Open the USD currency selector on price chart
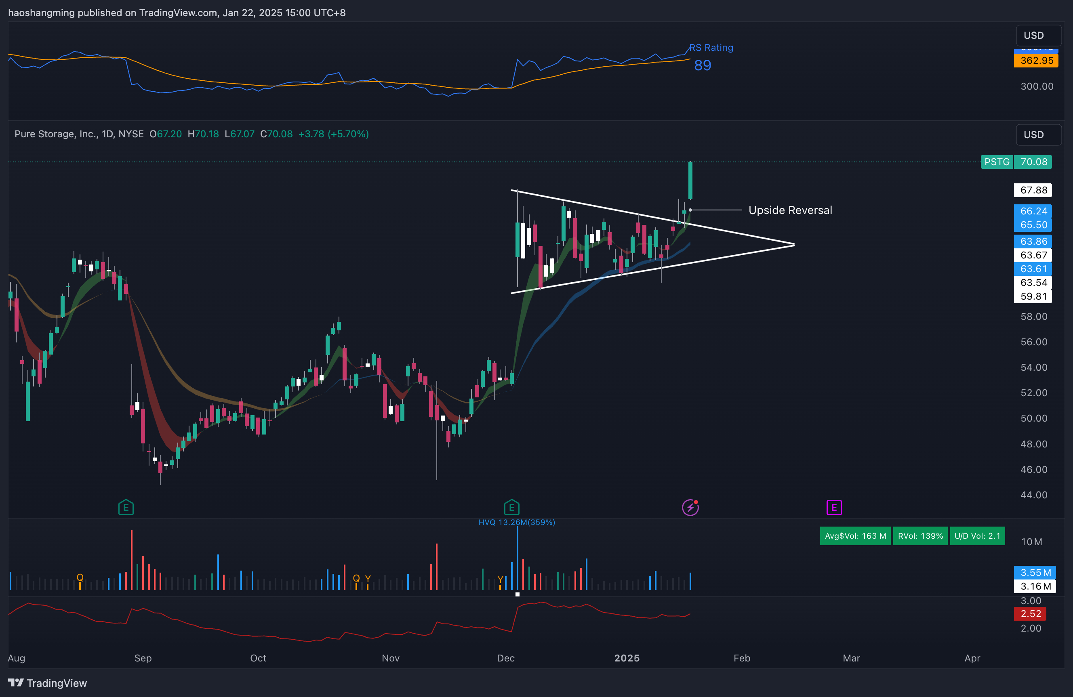This screenshot has width=1073, height=697. pos(1038,134)
